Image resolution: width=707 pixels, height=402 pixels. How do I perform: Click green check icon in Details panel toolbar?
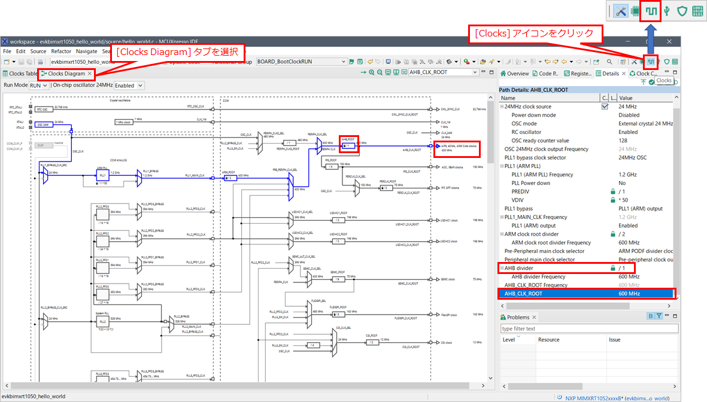click(651, 82)
